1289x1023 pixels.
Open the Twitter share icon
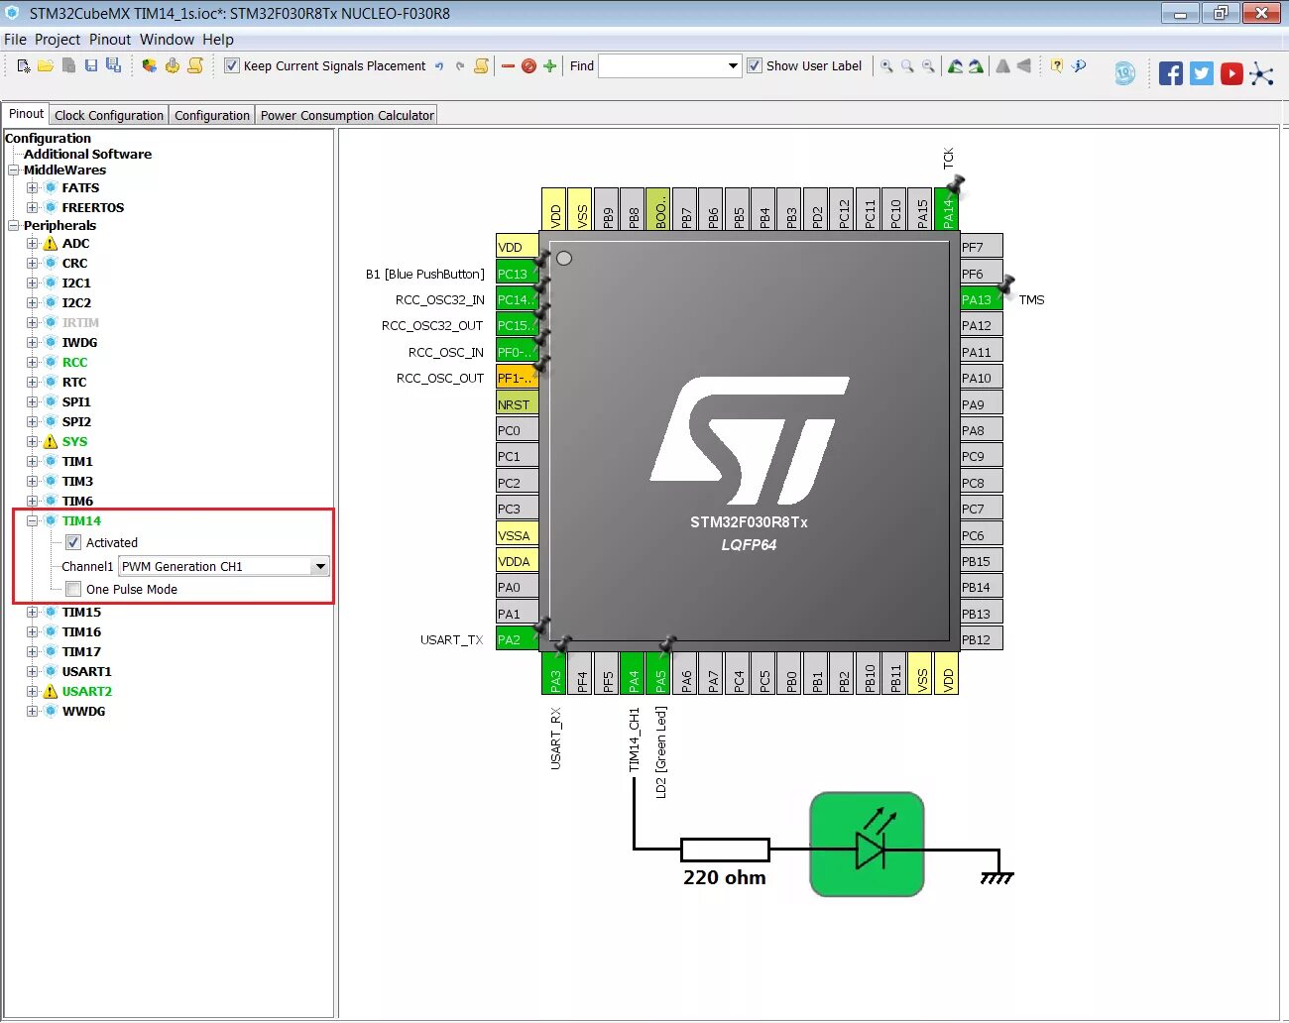point(1201,72)
